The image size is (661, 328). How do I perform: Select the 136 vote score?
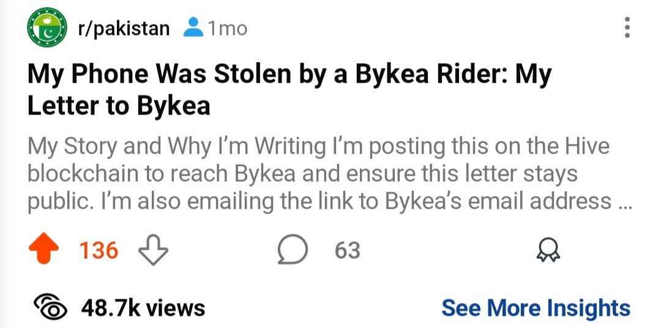[x=99, y=250]
